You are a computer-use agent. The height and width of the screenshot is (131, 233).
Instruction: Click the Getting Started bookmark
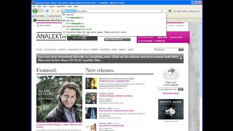[53, 16]
